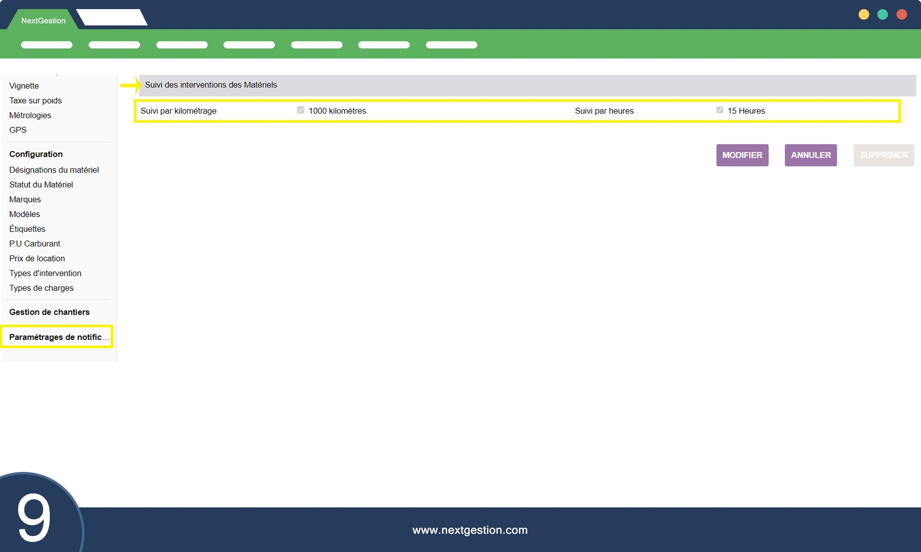Toggle the 15 Heures checkbox

pyautogui.click(x=720, y=110)
